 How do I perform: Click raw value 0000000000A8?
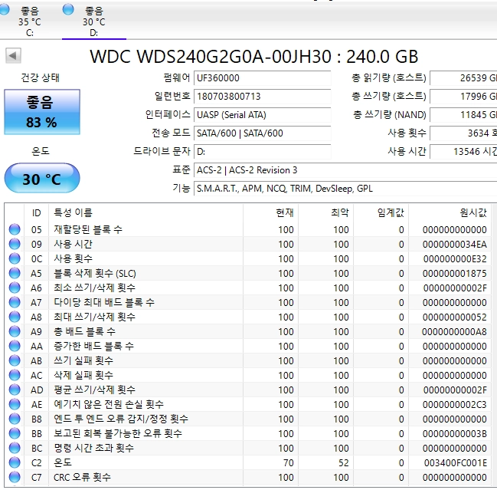point(455,332)
